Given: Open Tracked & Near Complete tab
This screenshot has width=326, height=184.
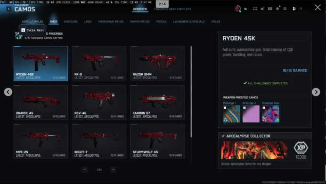Looking at the screenshot, I should (172, 9).
